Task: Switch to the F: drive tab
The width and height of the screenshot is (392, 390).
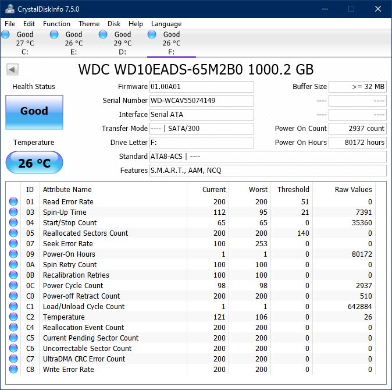Action: pos(172,43)
